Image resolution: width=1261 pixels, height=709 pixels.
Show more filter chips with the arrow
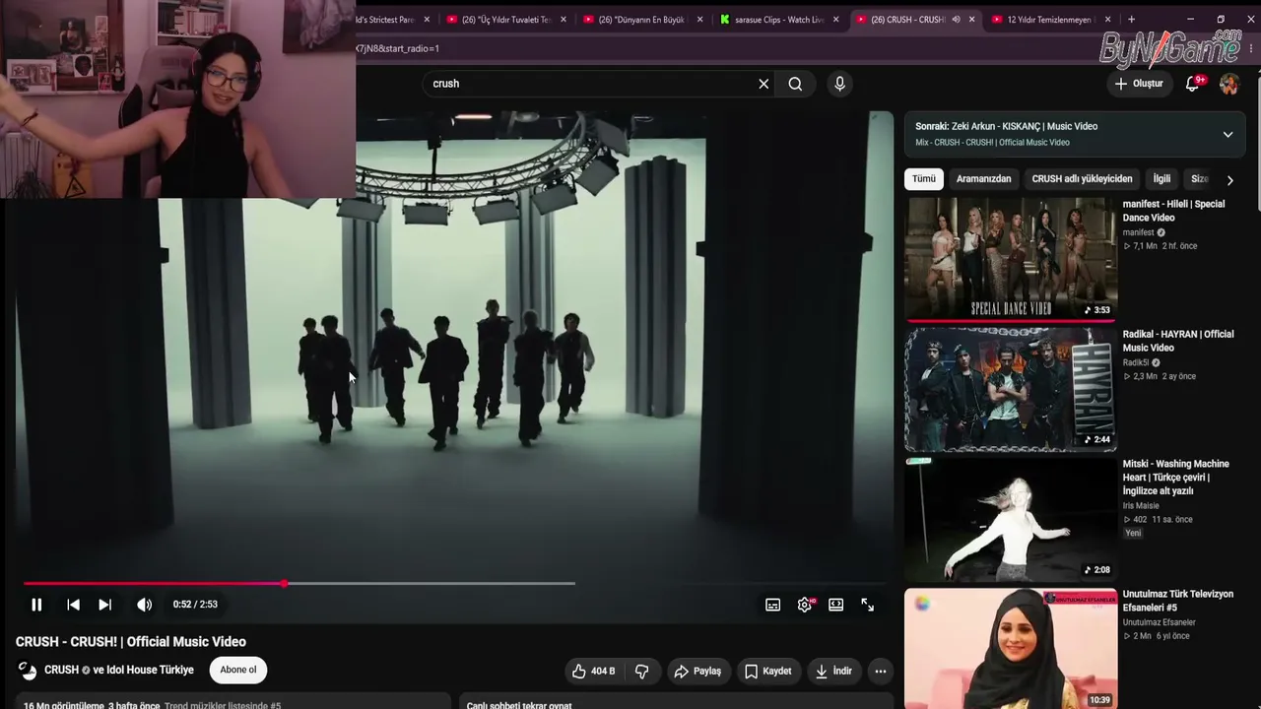(x=1229, y=180)
